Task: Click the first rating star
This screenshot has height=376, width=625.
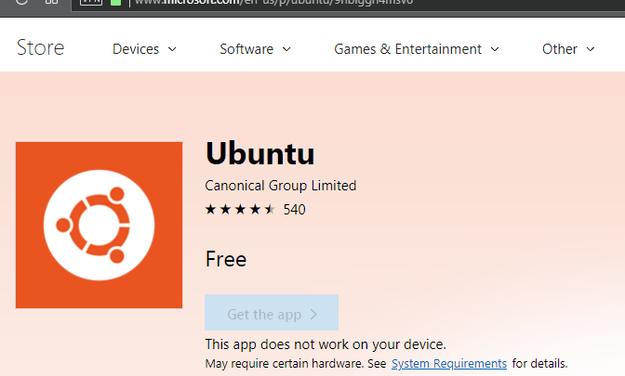Action: (x=210, y=210)
